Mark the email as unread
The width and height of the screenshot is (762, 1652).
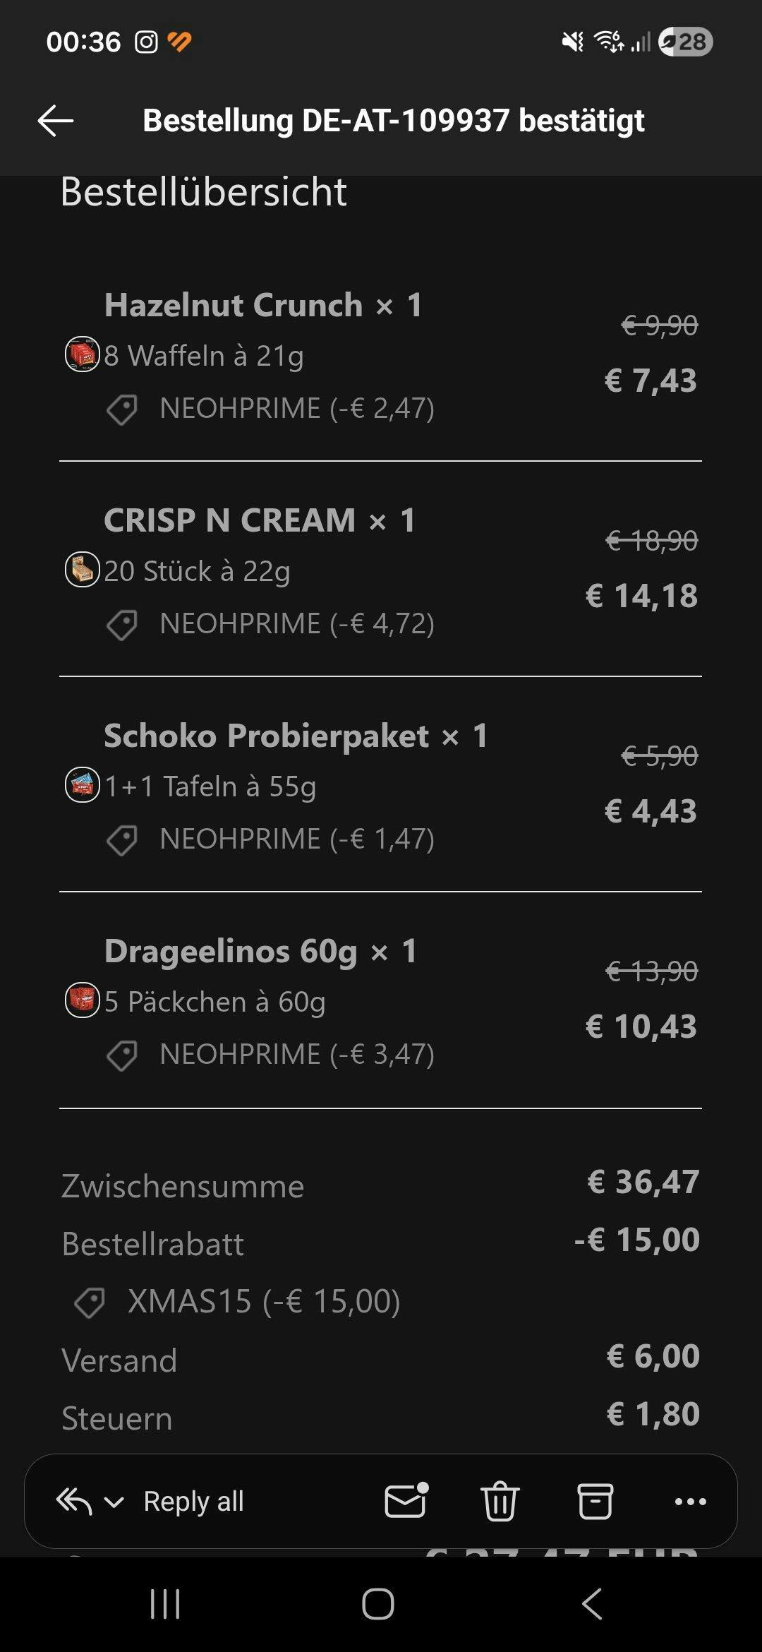406,1500
